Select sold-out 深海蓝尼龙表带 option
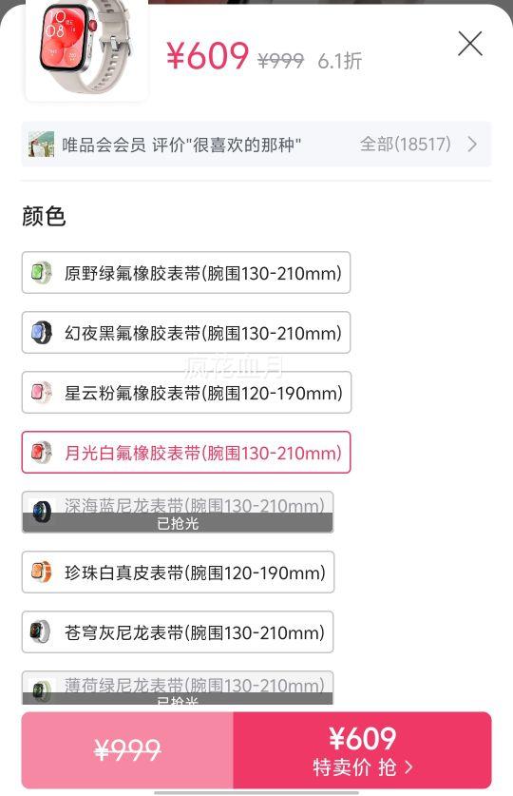This screenshot has height=796, width=513. tap(178, 512)
